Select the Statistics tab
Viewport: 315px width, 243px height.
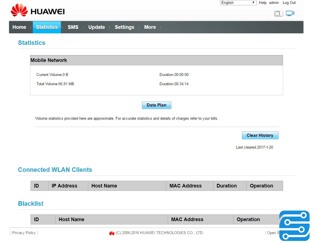pos(47,27)
